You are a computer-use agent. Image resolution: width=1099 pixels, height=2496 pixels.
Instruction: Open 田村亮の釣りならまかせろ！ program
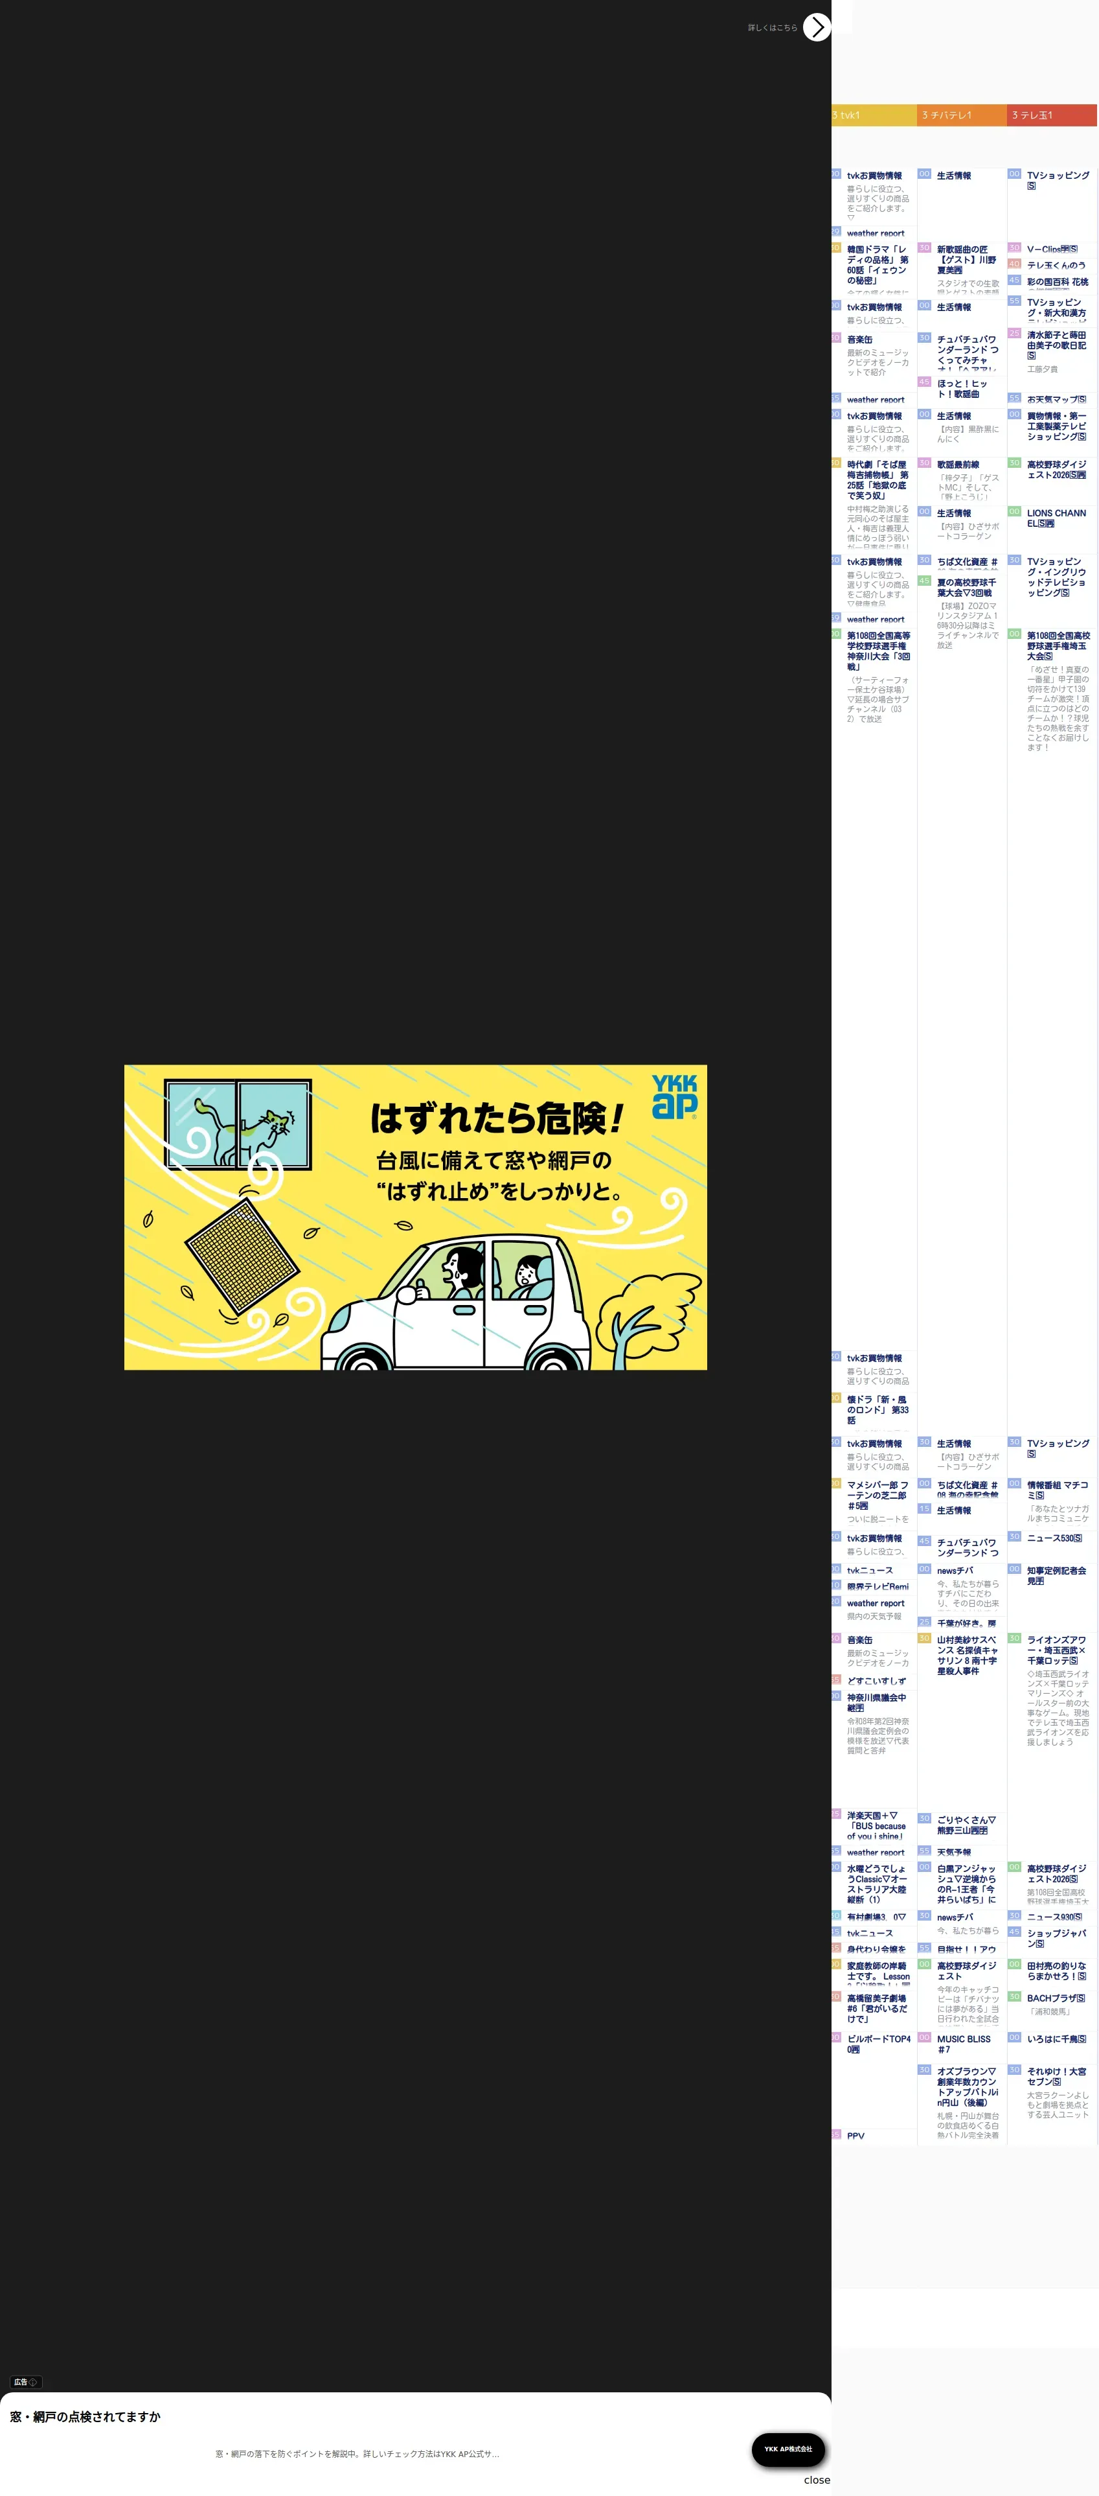pyautogui.click(x=1056, y=1971)
